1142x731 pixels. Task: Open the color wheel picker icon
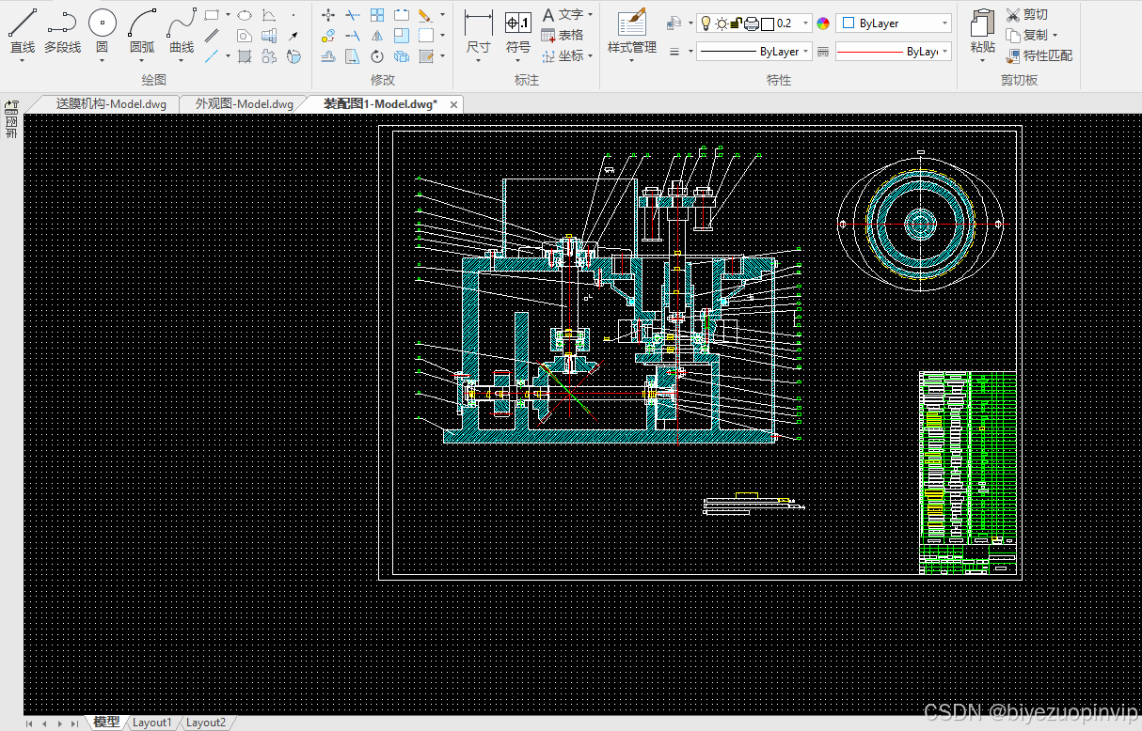[x=823, y=23]
